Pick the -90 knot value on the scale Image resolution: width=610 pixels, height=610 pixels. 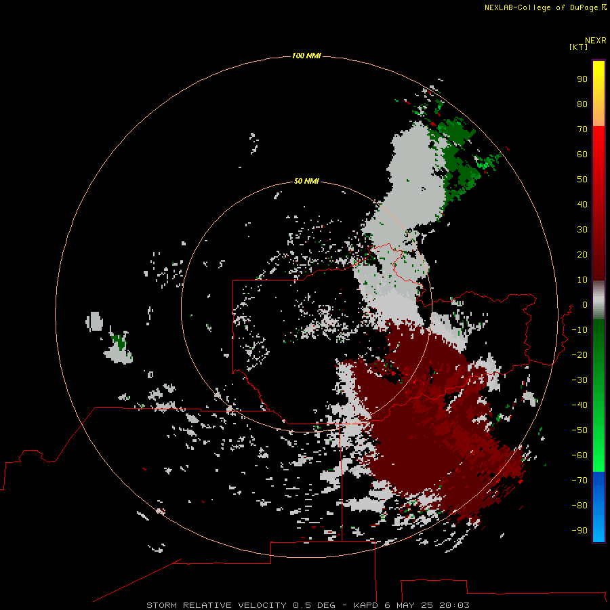coord(579,531)
